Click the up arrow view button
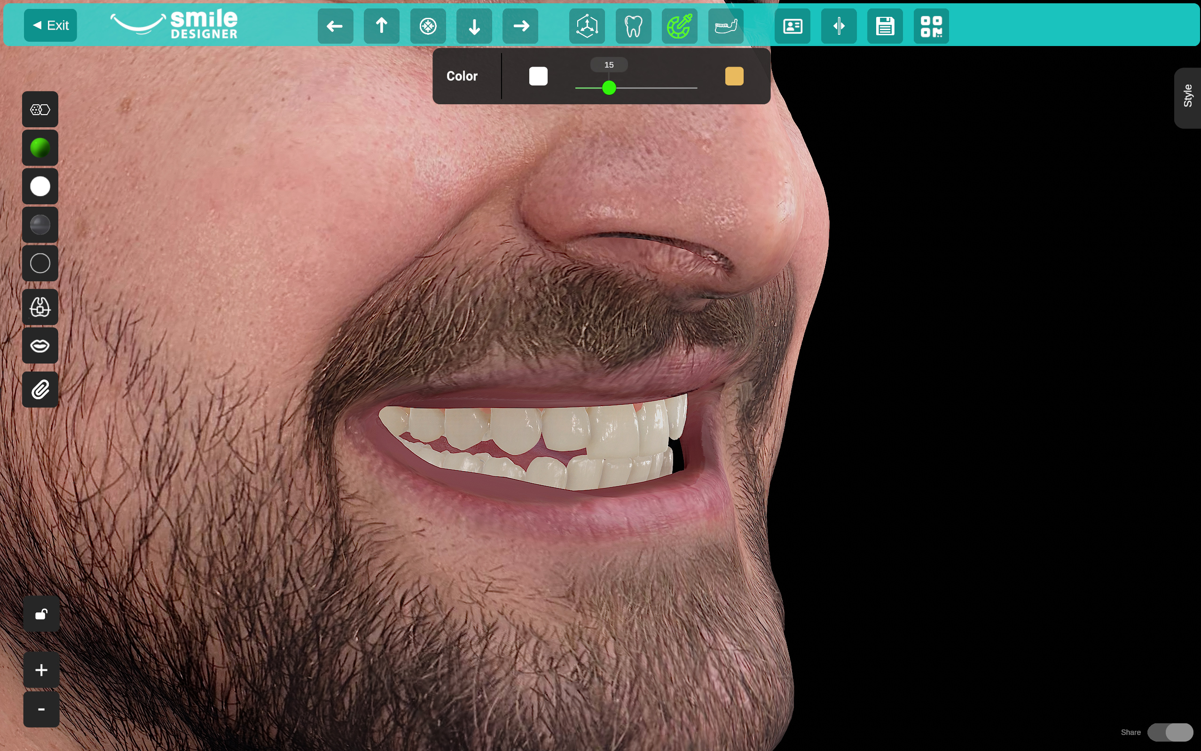Image resolution: width=1201 pixels, height=751 pixels. 382,26
